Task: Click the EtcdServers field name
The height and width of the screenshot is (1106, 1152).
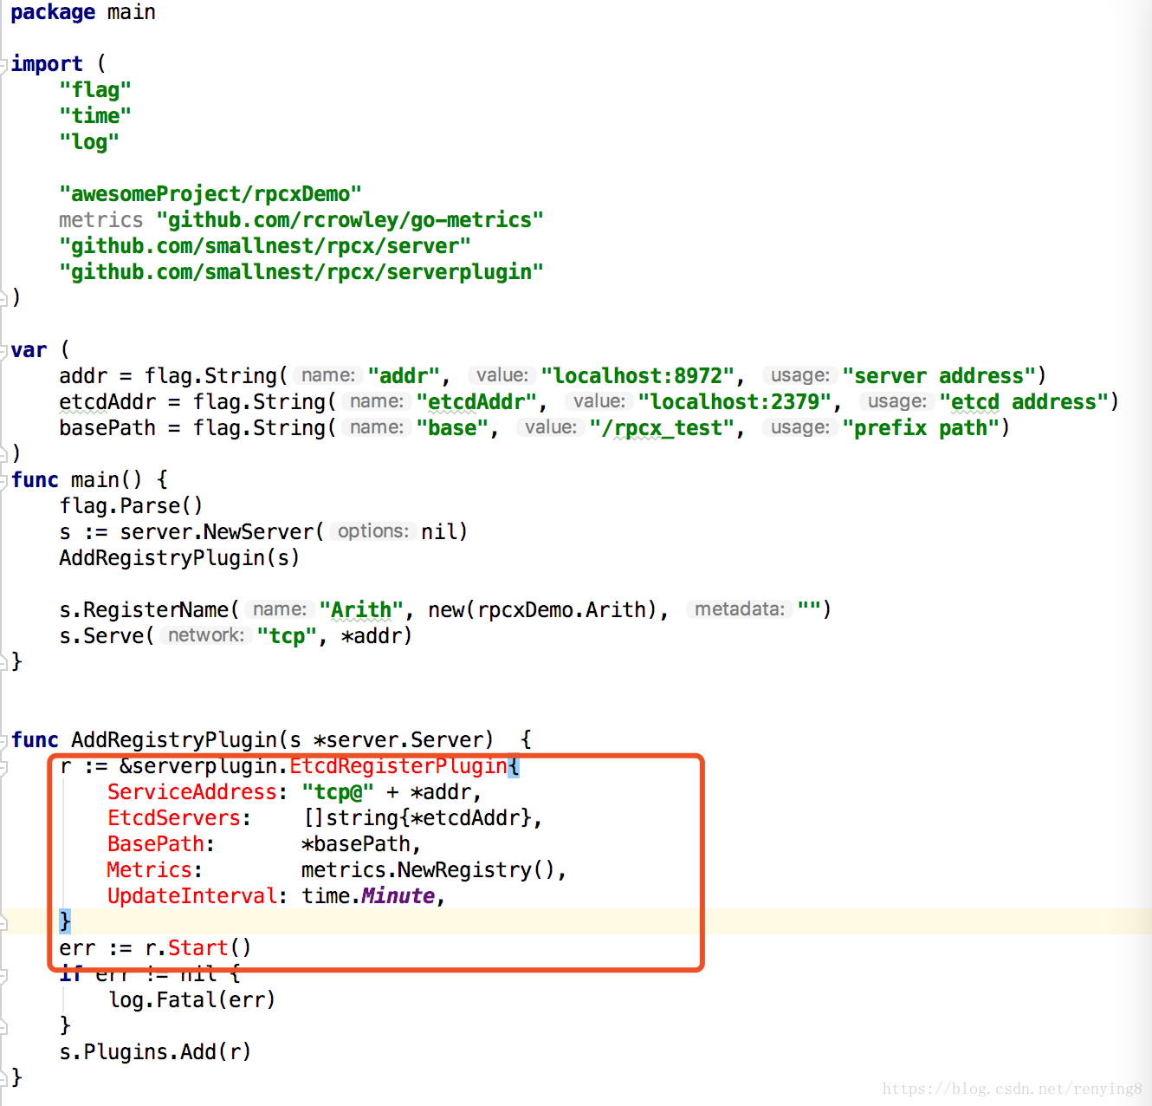Action: [x=173, y=818]
